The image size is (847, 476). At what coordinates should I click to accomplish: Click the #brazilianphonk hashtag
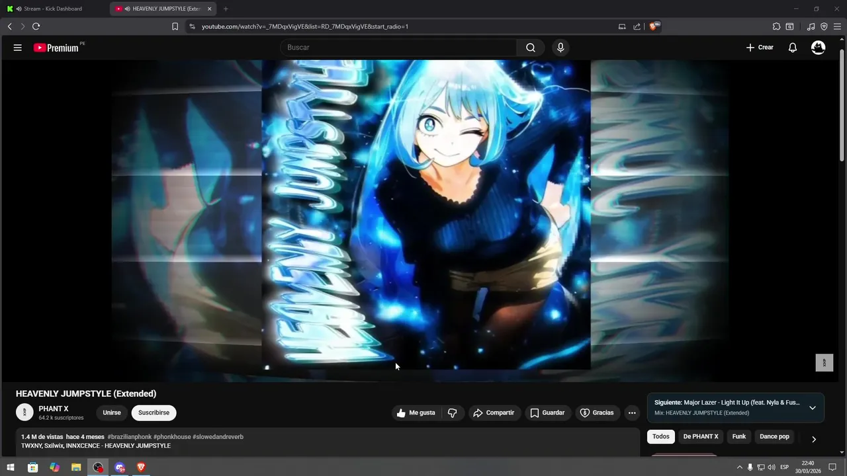(130, 437)
